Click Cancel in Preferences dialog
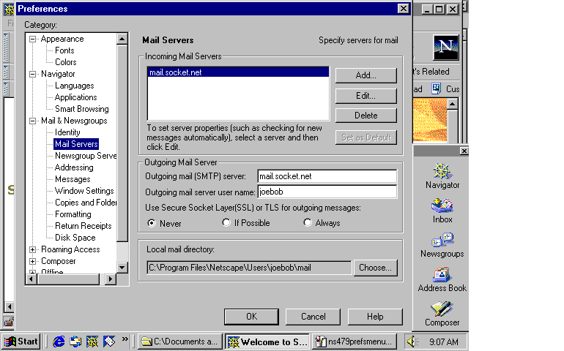The width and height of the screenshot is (564, 351). coord(313,317)
